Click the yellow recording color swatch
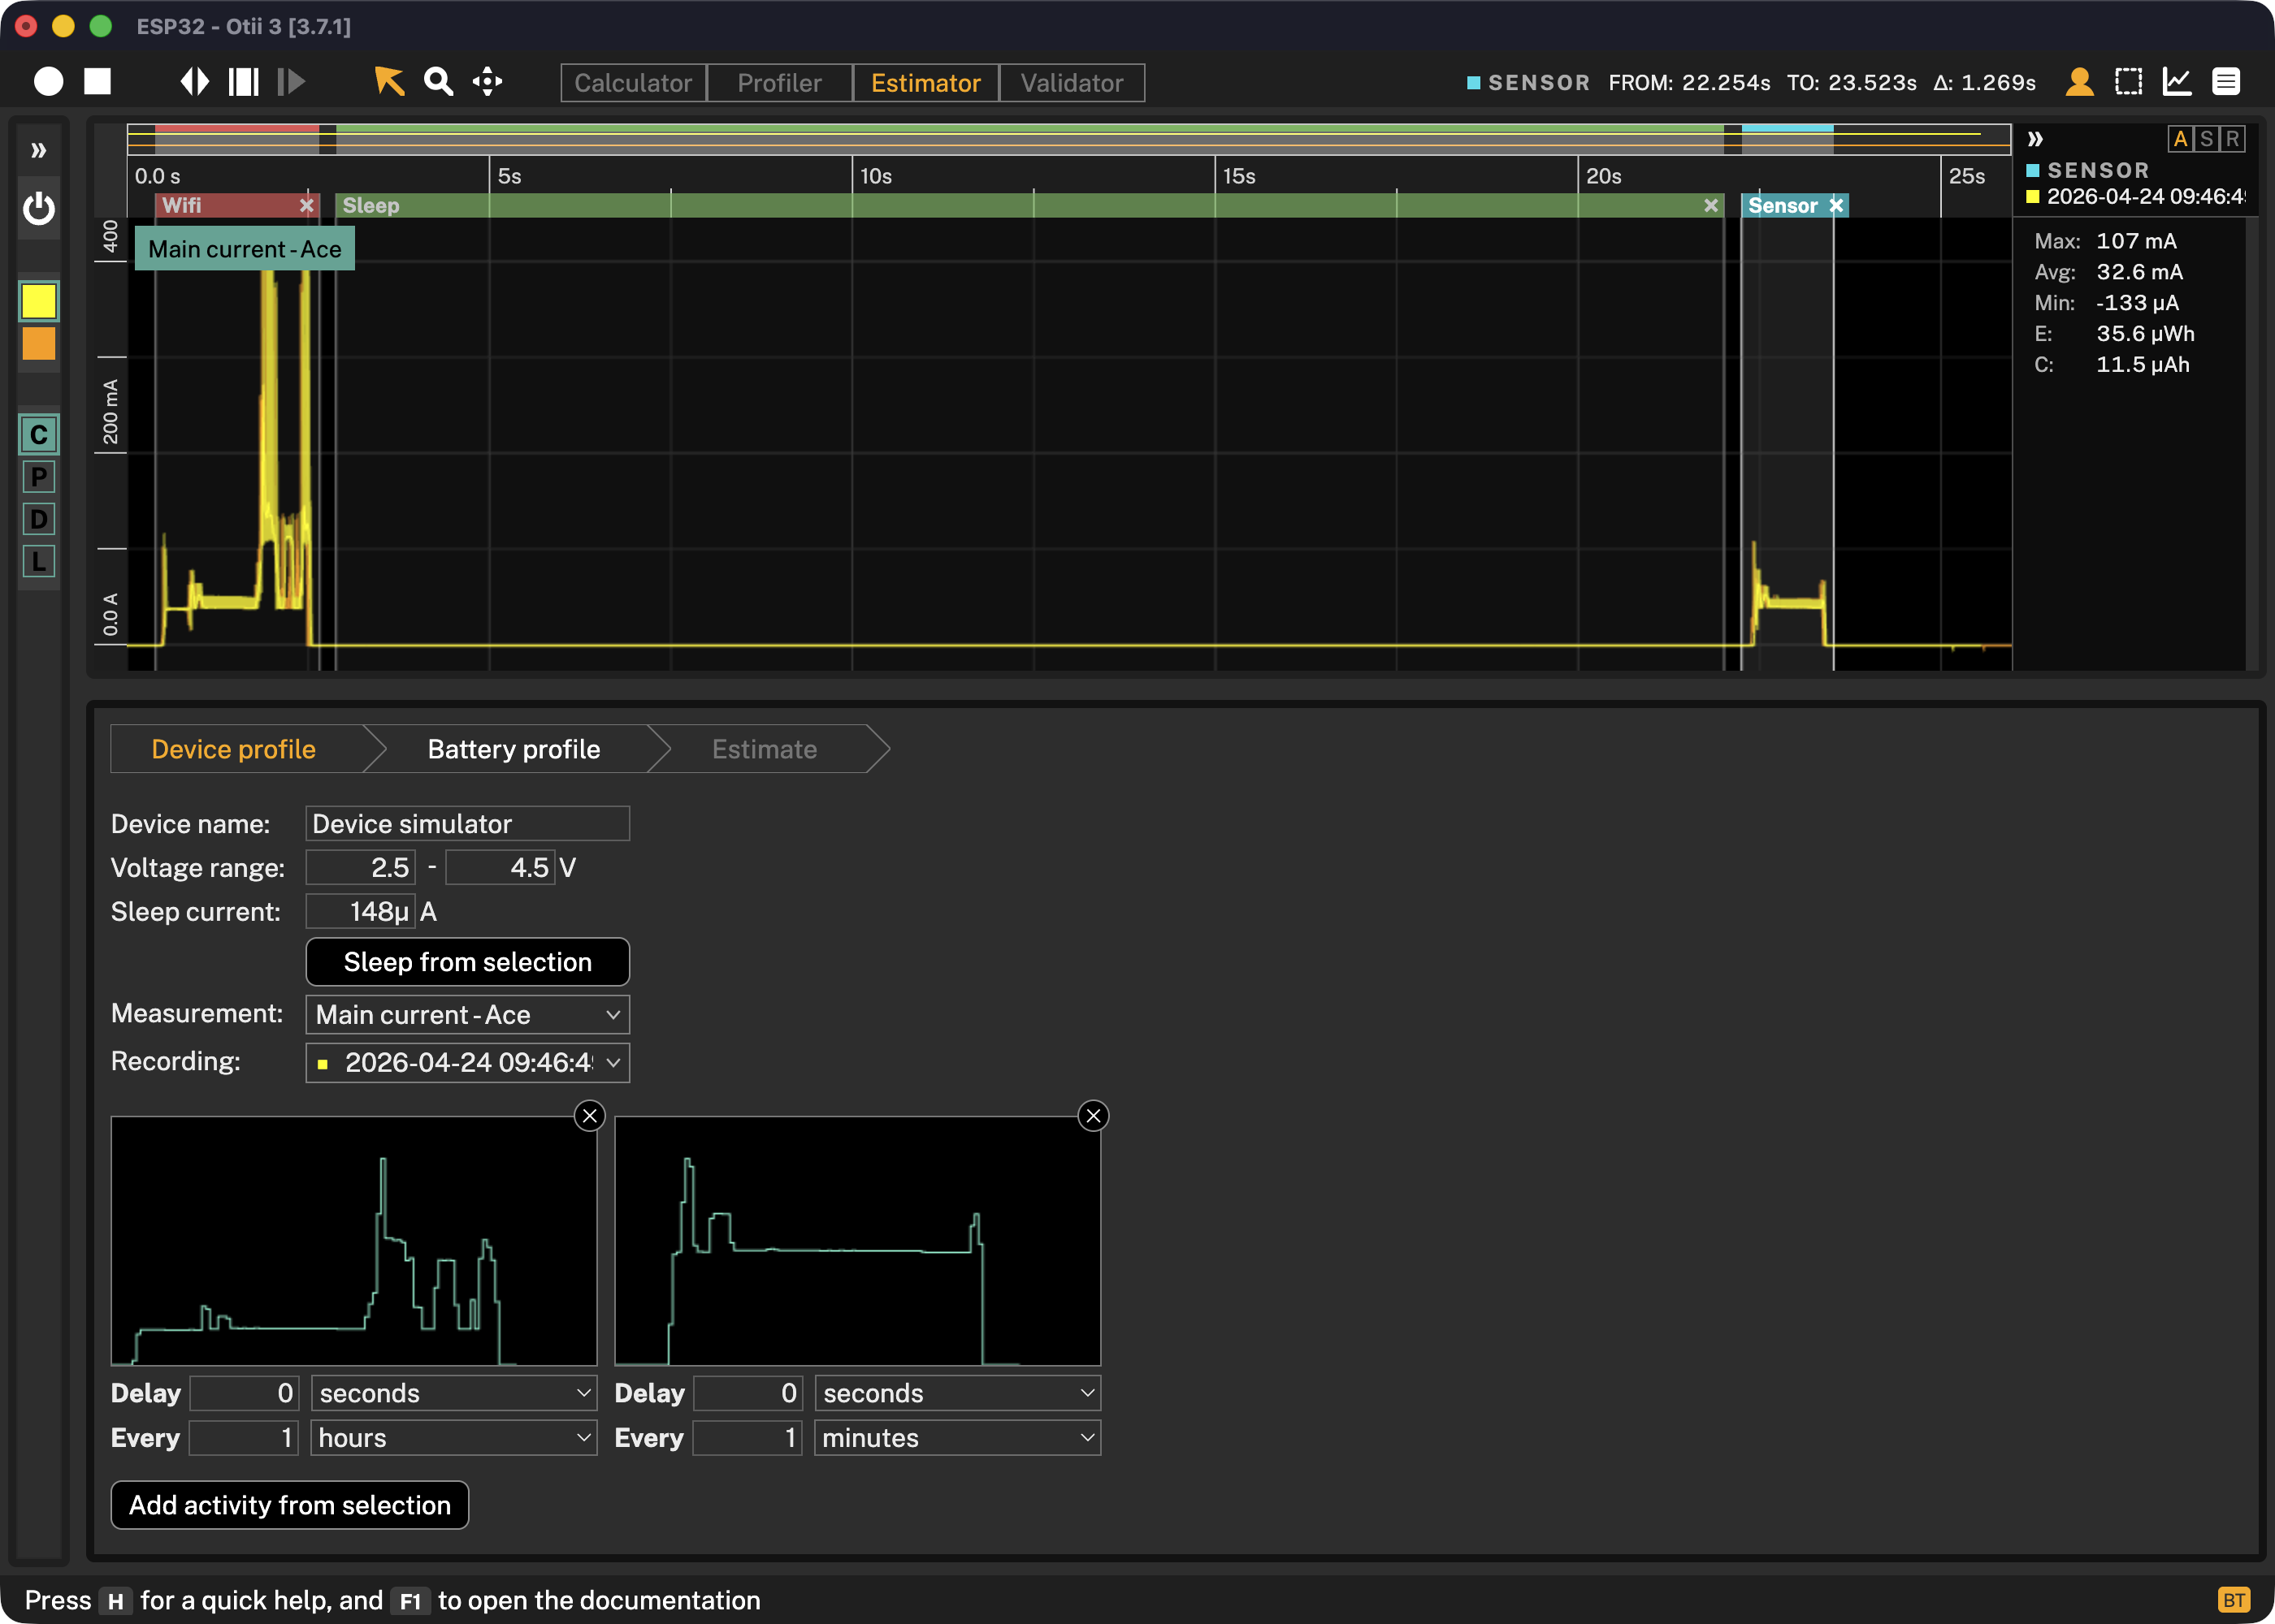Screen dimensions: 2275x1624 coord(39,301)
